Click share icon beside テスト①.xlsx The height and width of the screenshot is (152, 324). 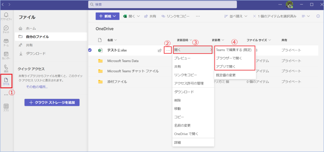[x=159, y=50]
